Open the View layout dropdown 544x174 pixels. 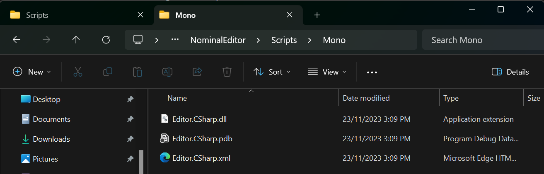coord(327,72)
